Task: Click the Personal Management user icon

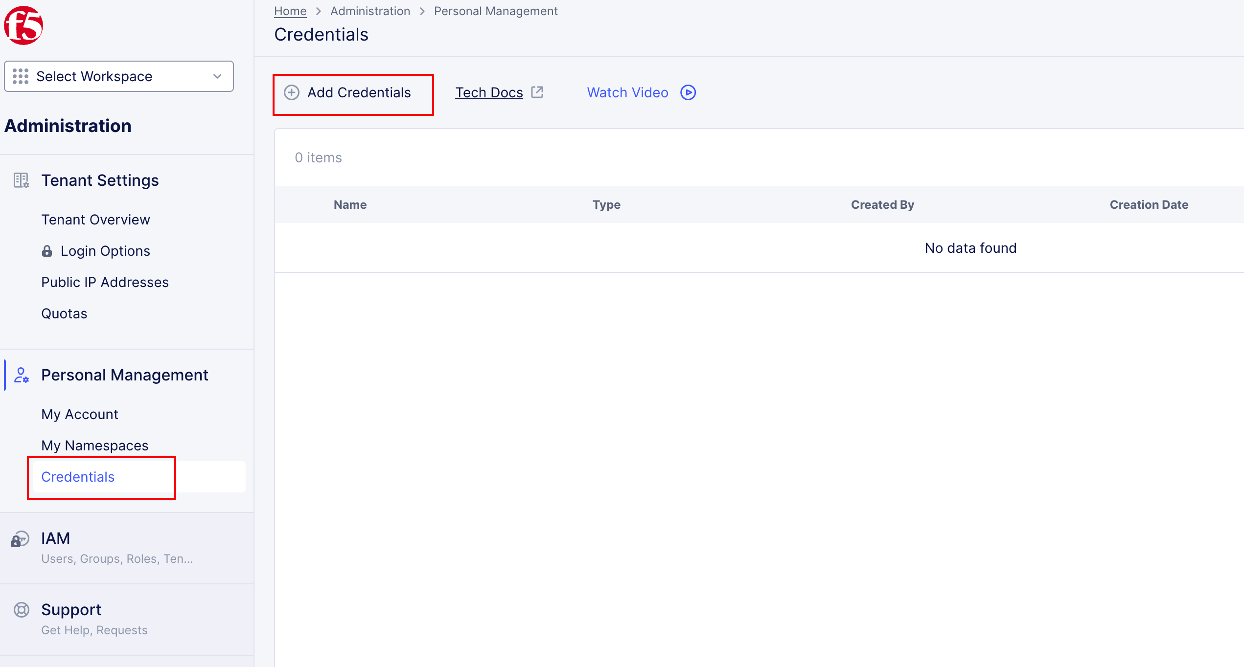Action: 21,375
